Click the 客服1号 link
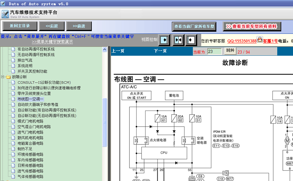 pyautogui.click(x=270, y=41)
